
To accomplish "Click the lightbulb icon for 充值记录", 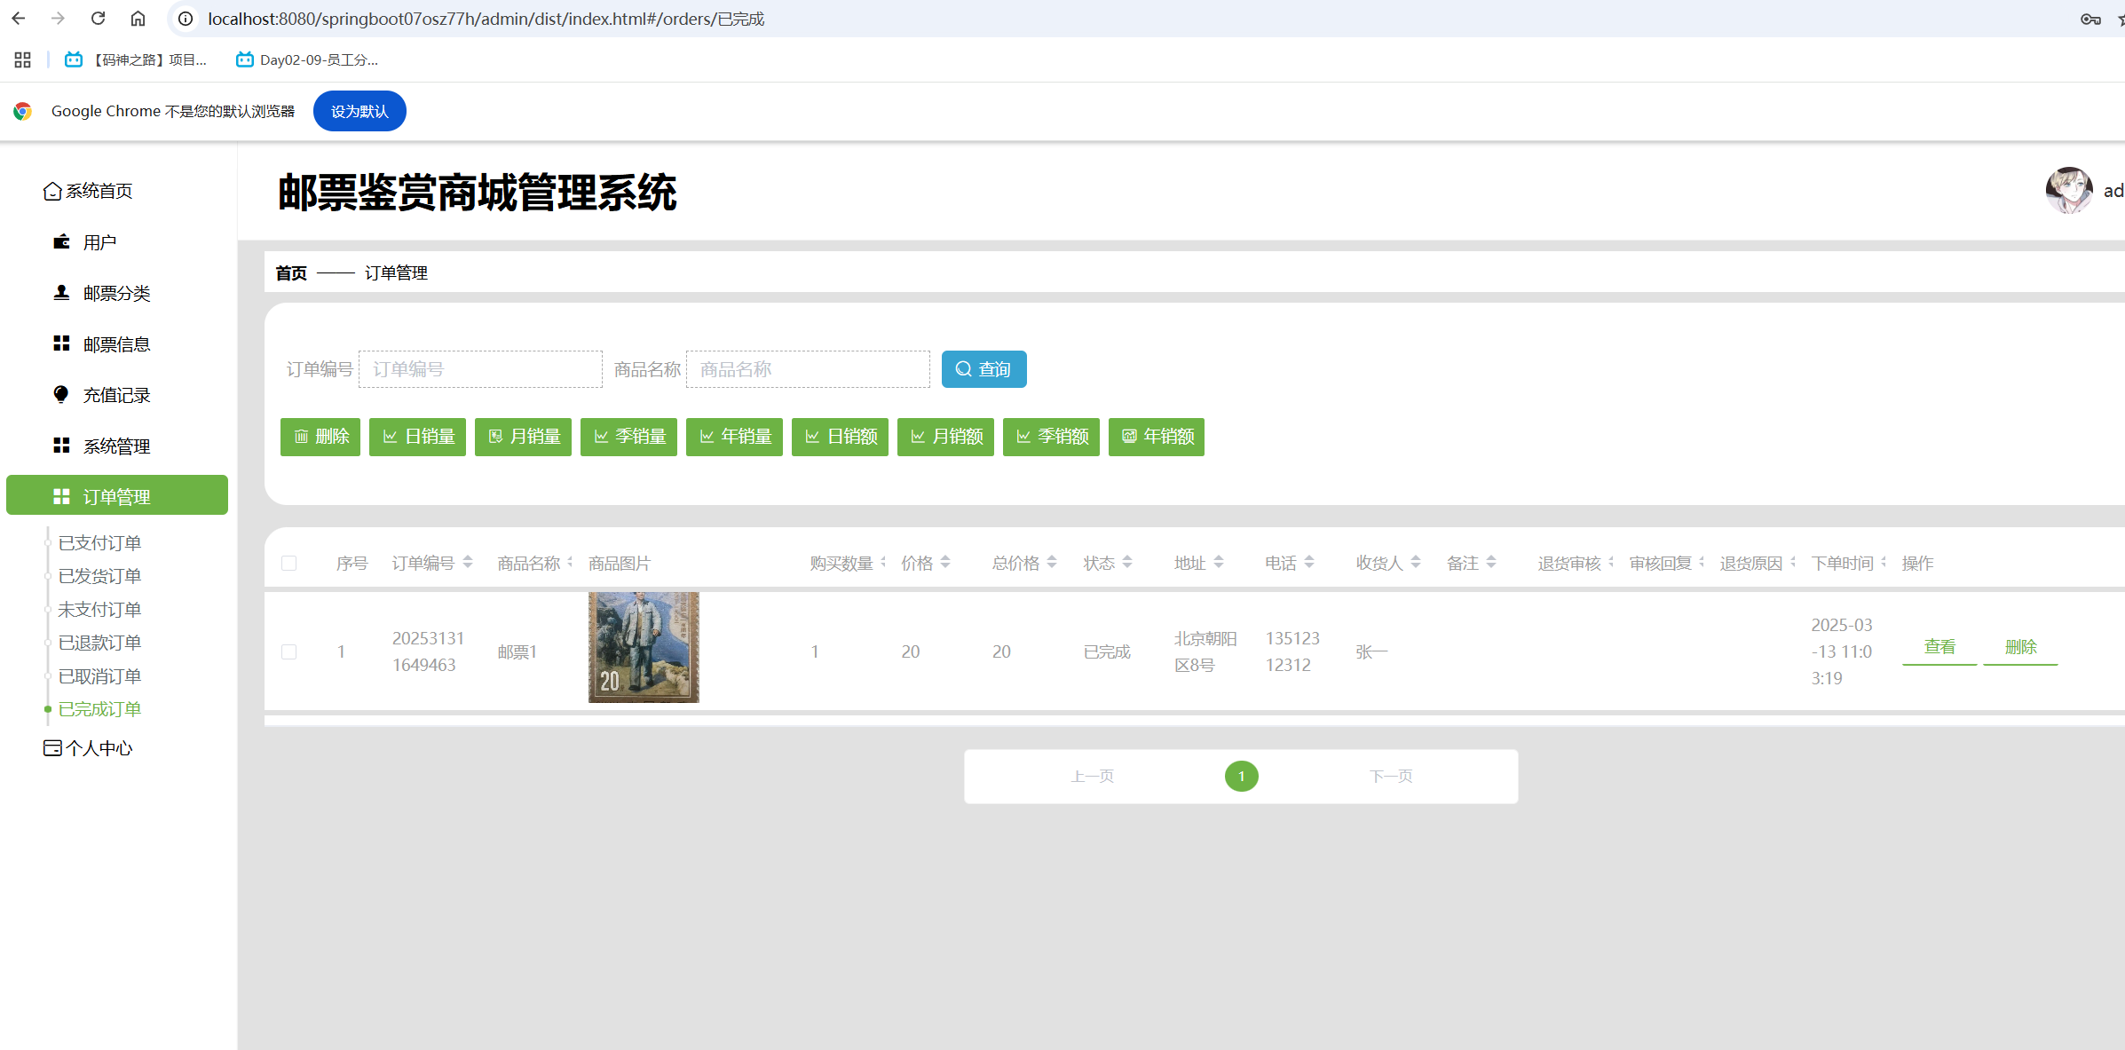I will pos(61,394).
